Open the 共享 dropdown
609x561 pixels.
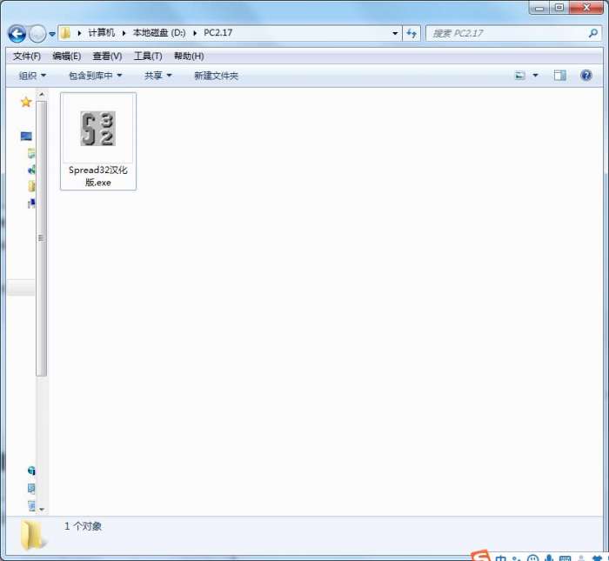coord(158,76)
